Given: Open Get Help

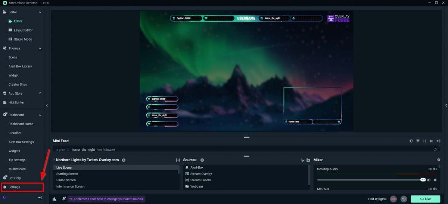Looking at the screenshot, I should (15, 178).
